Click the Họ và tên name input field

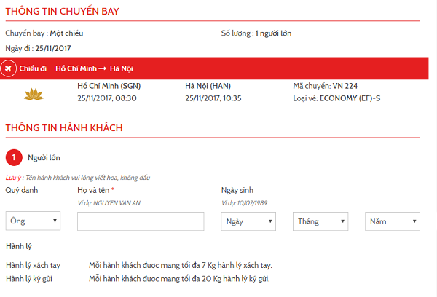click(x=141, y=221)
